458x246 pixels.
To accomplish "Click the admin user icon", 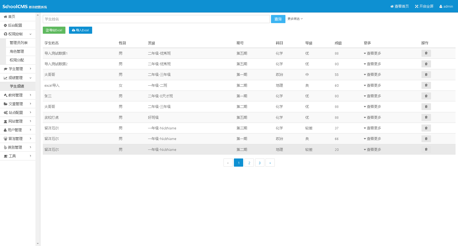I will (441, 6).
